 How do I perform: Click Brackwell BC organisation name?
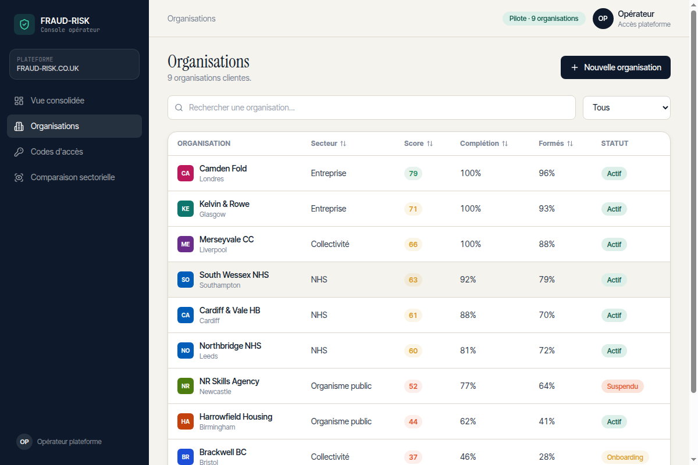click(x=223, y=452)
